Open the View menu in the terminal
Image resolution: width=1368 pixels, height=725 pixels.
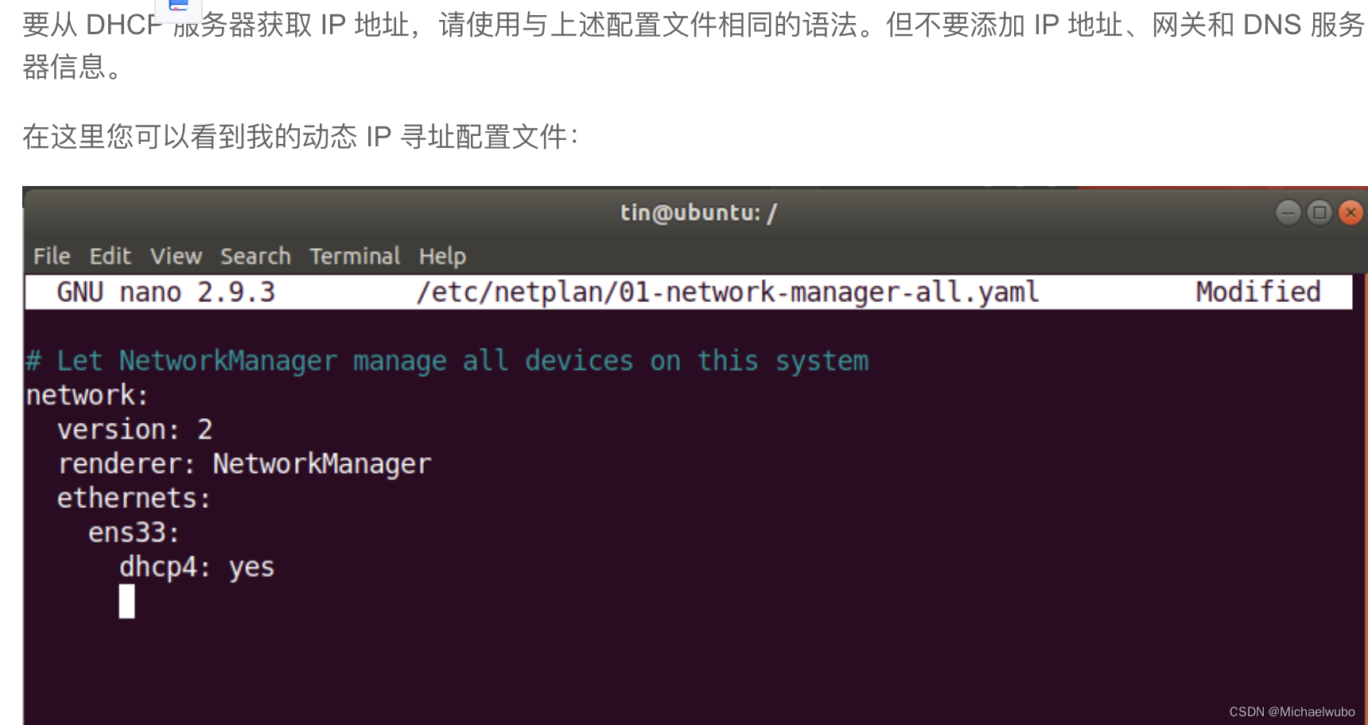175,256
